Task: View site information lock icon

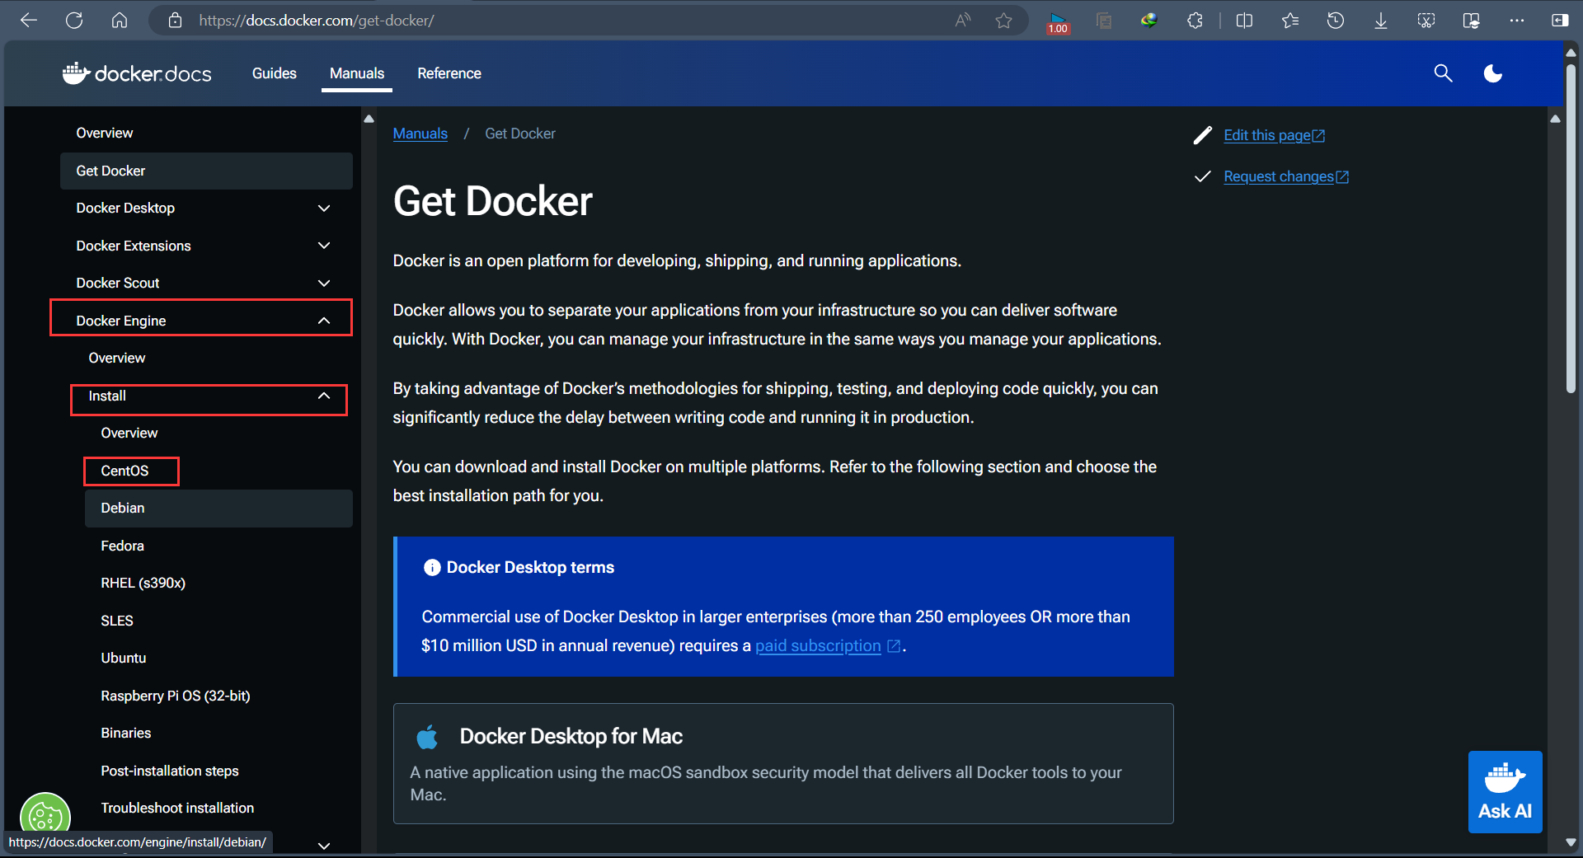Action: click(x=175, y=21)
